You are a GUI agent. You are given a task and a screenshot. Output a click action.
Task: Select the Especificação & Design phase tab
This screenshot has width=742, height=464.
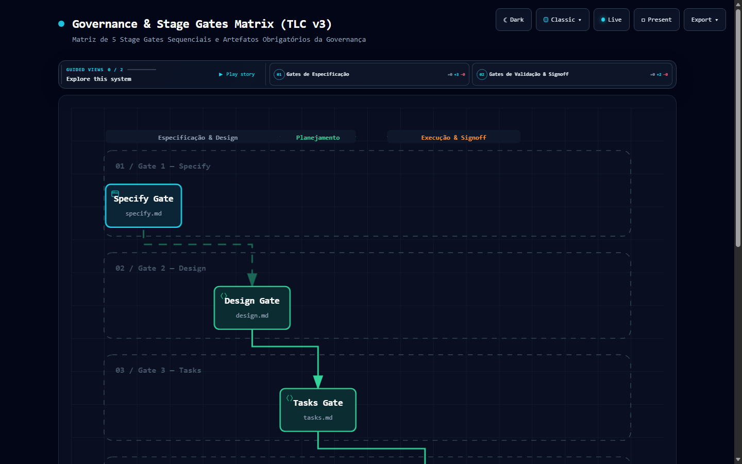pos(198,138)
